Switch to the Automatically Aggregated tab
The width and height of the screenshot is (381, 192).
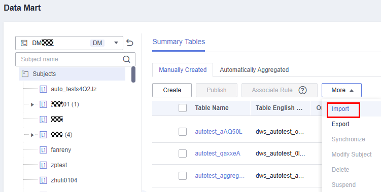[x=254, y=70]
